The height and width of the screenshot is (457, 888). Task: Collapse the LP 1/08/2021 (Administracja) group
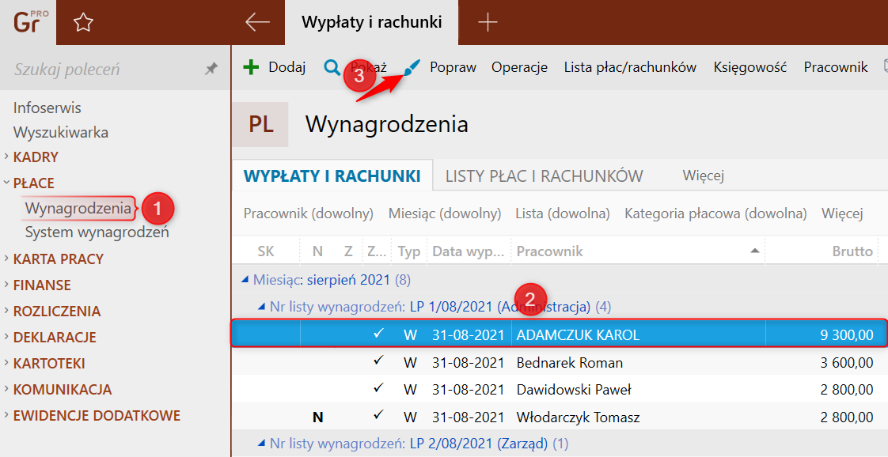pyautogui.click(x=261, y=307)
